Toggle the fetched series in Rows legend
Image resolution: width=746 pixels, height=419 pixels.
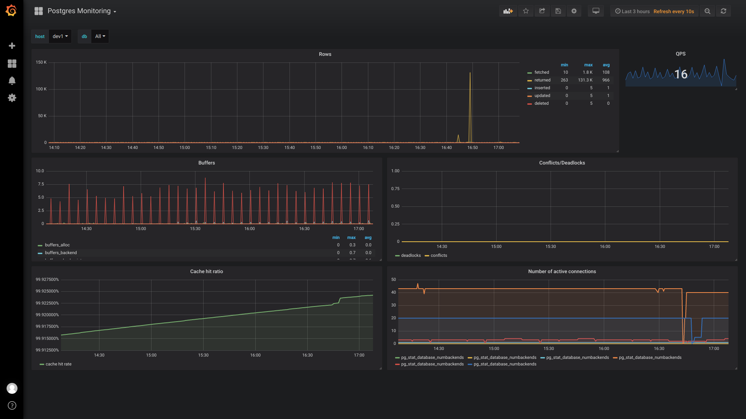tap(542, 72)
